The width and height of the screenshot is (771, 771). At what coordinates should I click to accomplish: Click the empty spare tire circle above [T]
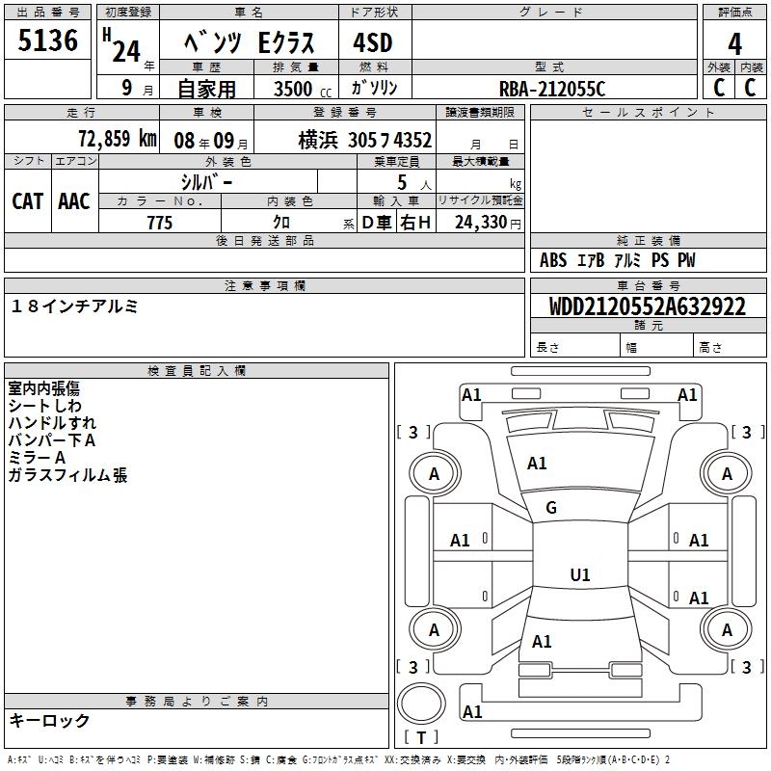point(421,705)
